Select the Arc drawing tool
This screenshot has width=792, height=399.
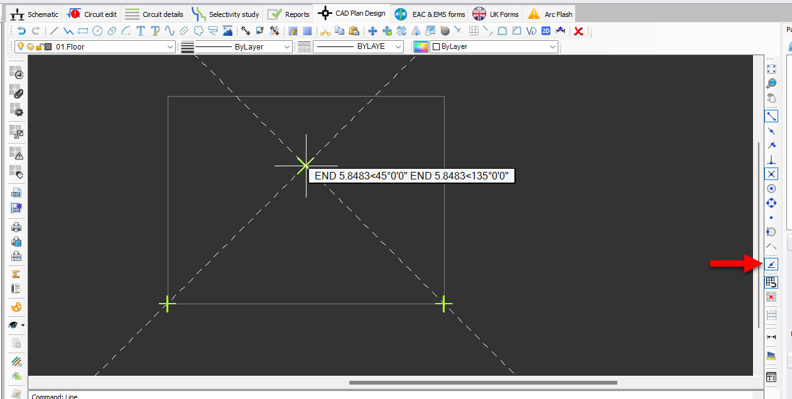tap(126, 31)
